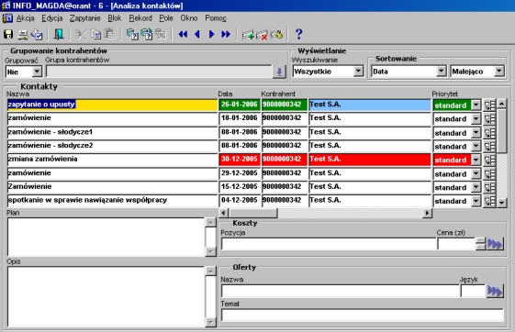Expand Priorytet dropdown for 18-01-2006 row
This screenshot has width=515, height=332.
pos(476,118)
